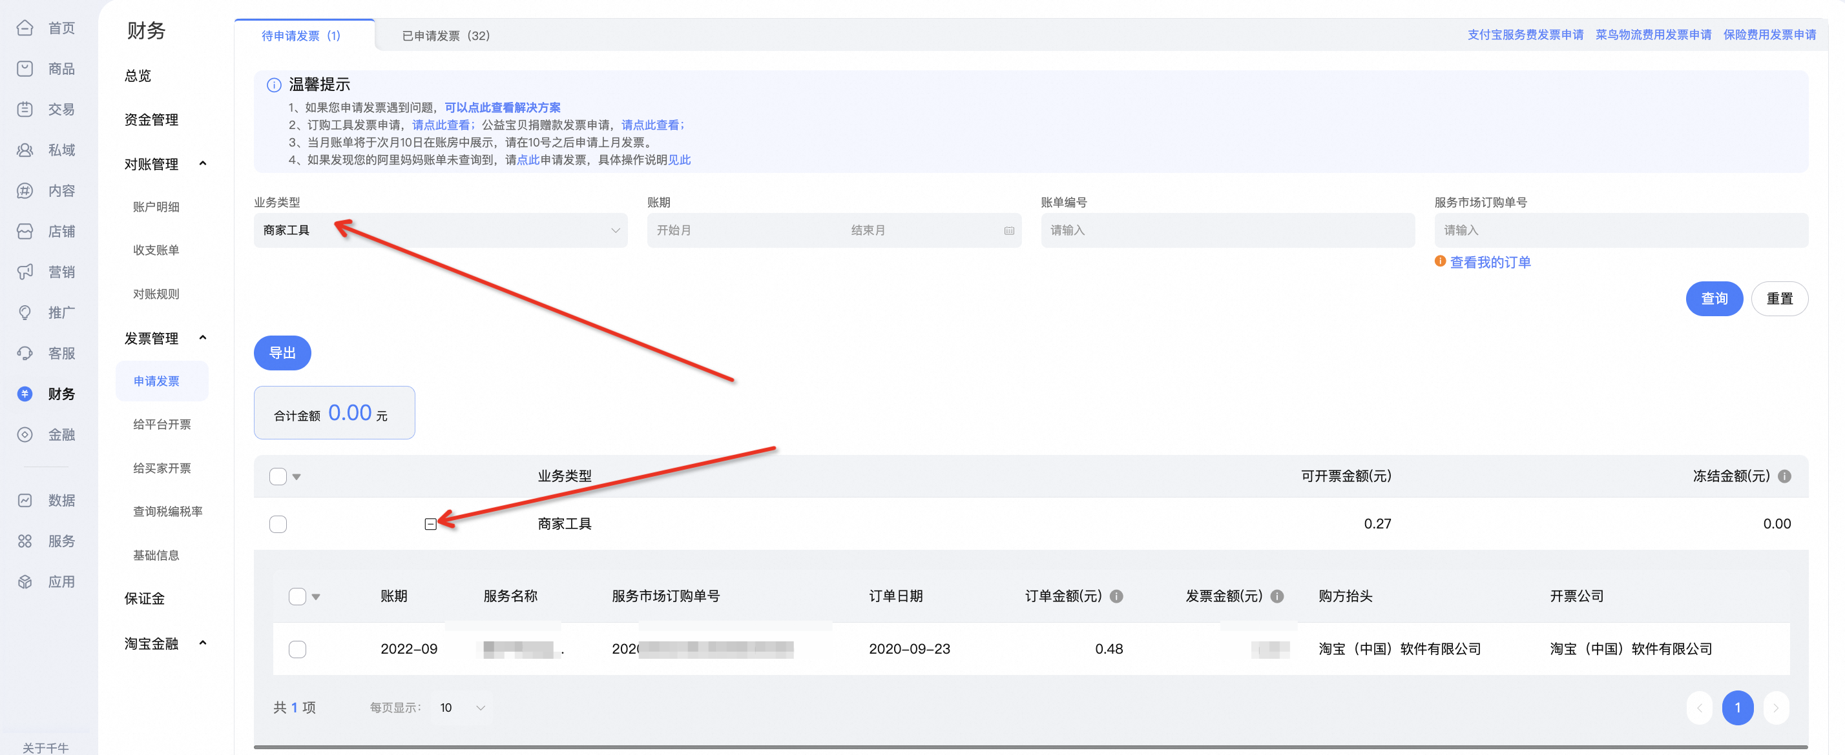Select 对账规则 menu item

(x=156, y=294)
